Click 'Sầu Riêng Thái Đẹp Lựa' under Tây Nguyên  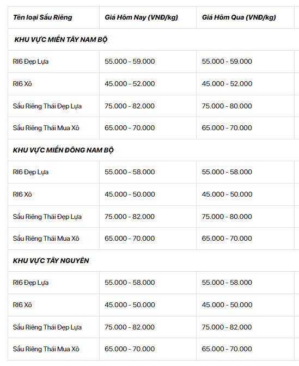[x=47, y=327]
